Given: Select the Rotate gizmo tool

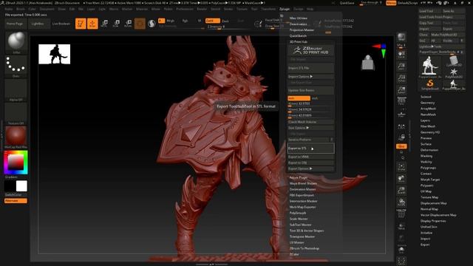Looking at the screenshot, I should (x=128, y=23).
